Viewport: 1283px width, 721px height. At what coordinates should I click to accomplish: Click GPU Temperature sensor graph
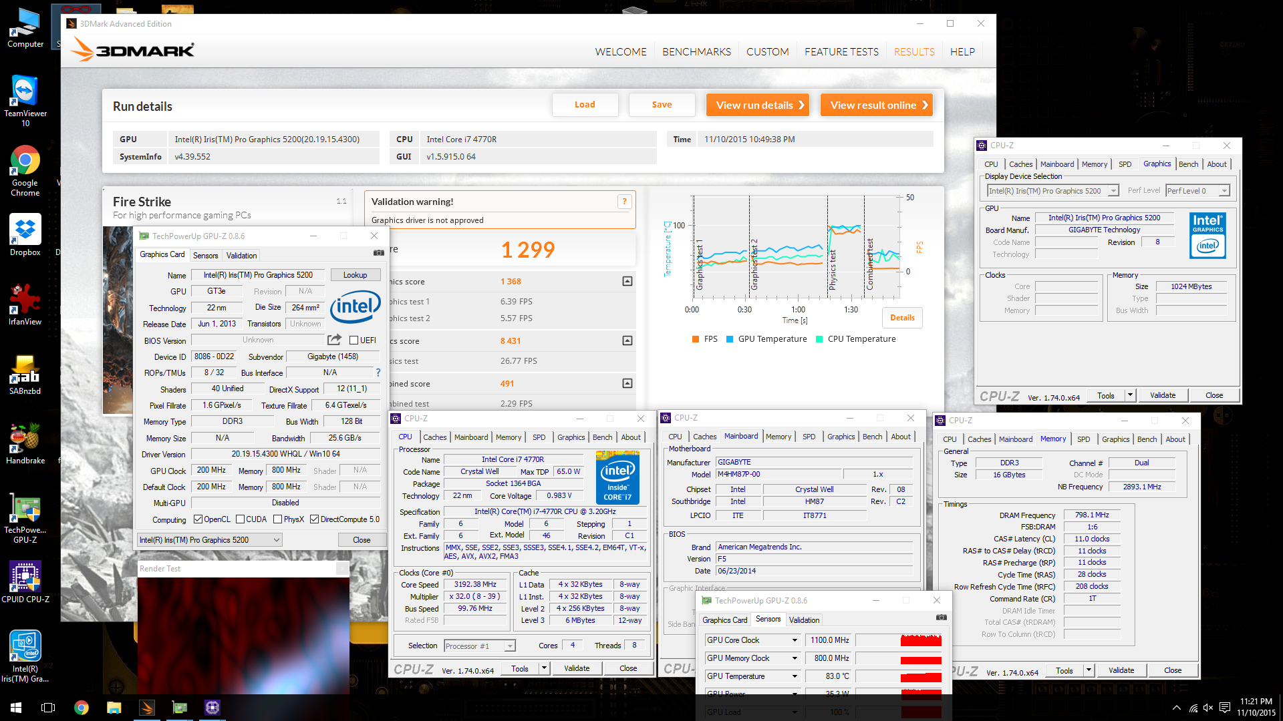[x=898, y=676]
